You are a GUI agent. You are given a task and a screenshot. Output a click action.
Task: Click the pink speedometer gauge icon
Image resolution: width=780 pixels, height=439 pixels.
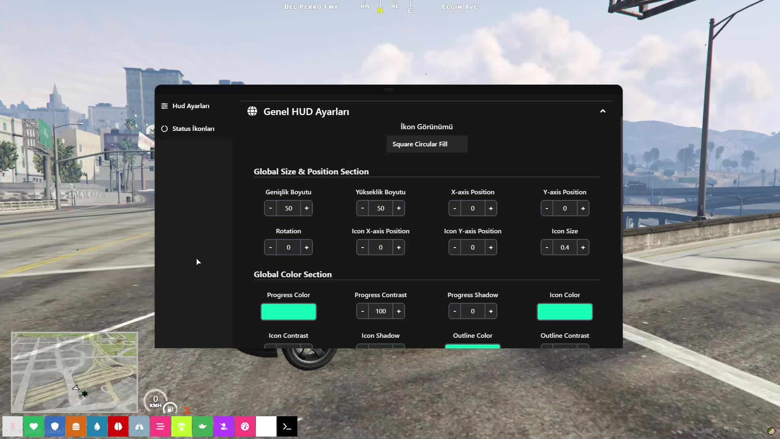coord(245,426)
